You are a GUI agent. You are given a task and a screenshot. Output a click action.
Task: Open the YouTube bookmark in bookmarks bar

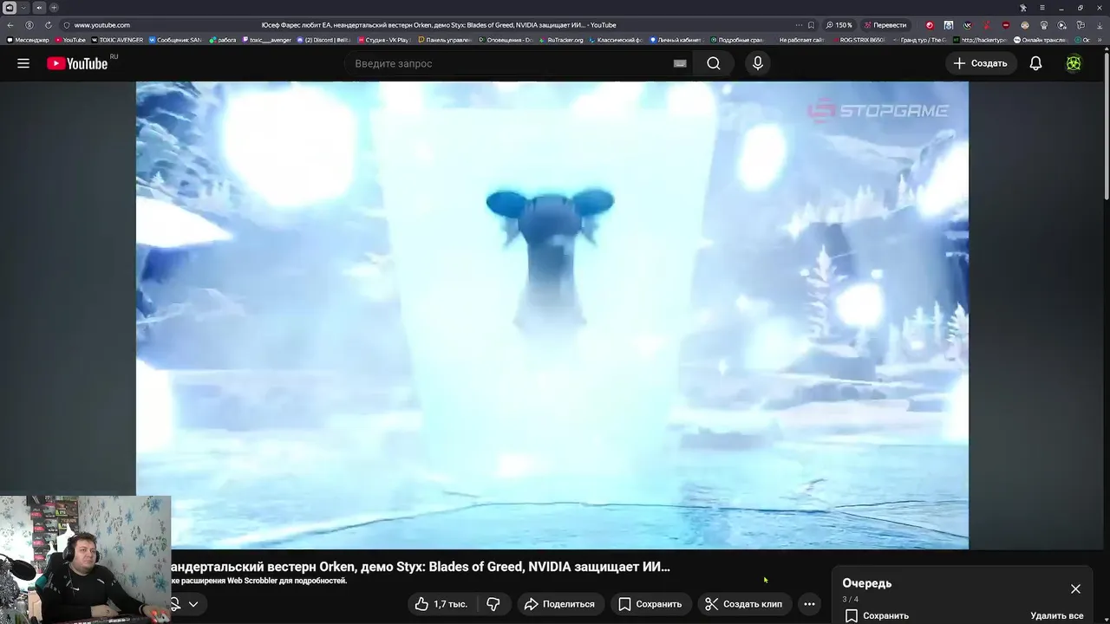point(70,40)
